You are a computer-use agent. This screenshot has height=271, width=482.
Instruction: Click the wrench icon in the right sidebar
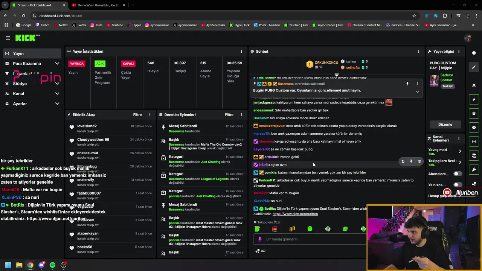[474, 170]
